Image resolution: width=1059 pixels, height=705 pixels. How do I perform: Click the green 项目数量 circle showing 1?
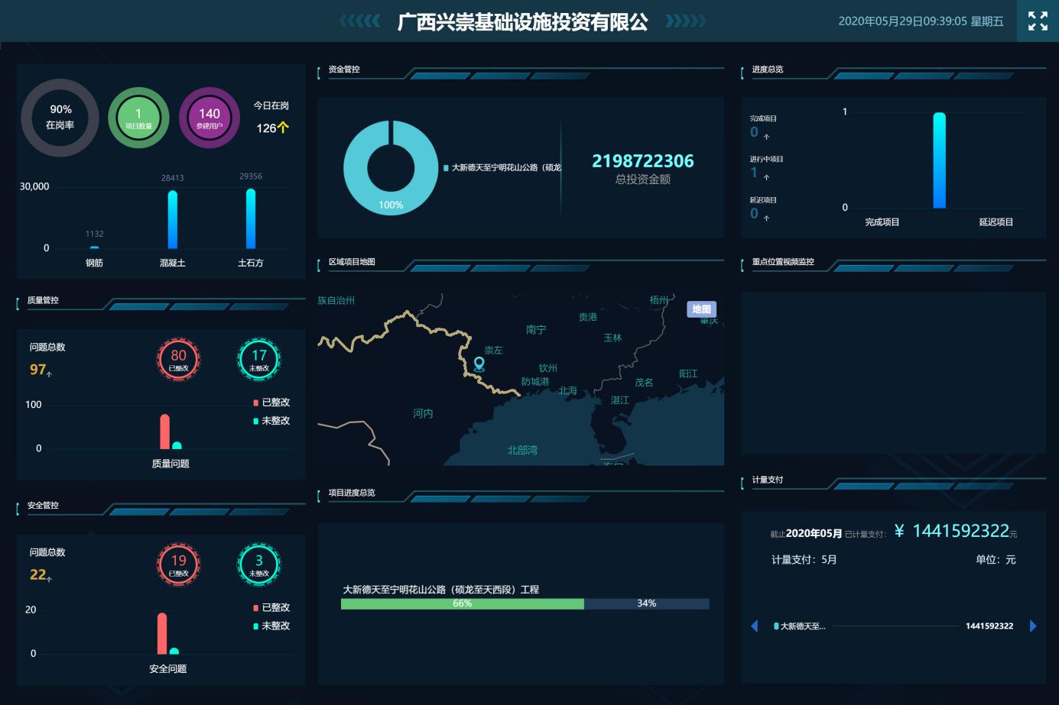(x=138, y=118)
